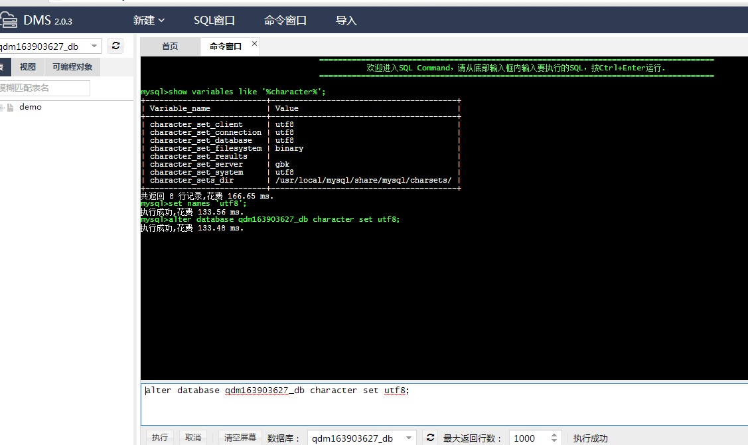Increase the 最大返回行数 value with up arrow
Viewport: 748px width, 445px height.
554,435
